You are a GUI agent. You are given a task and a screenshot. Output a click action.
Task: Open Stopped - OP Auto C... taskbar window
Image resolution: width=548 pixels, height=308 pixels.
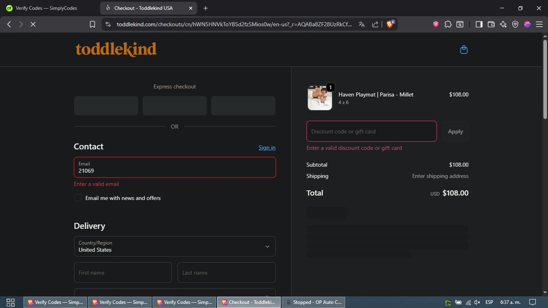(313, 302)
